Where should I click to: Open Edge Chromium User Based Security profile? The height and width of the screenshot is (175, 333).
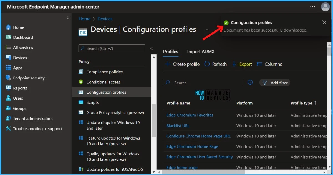click(x=200, y=157)
